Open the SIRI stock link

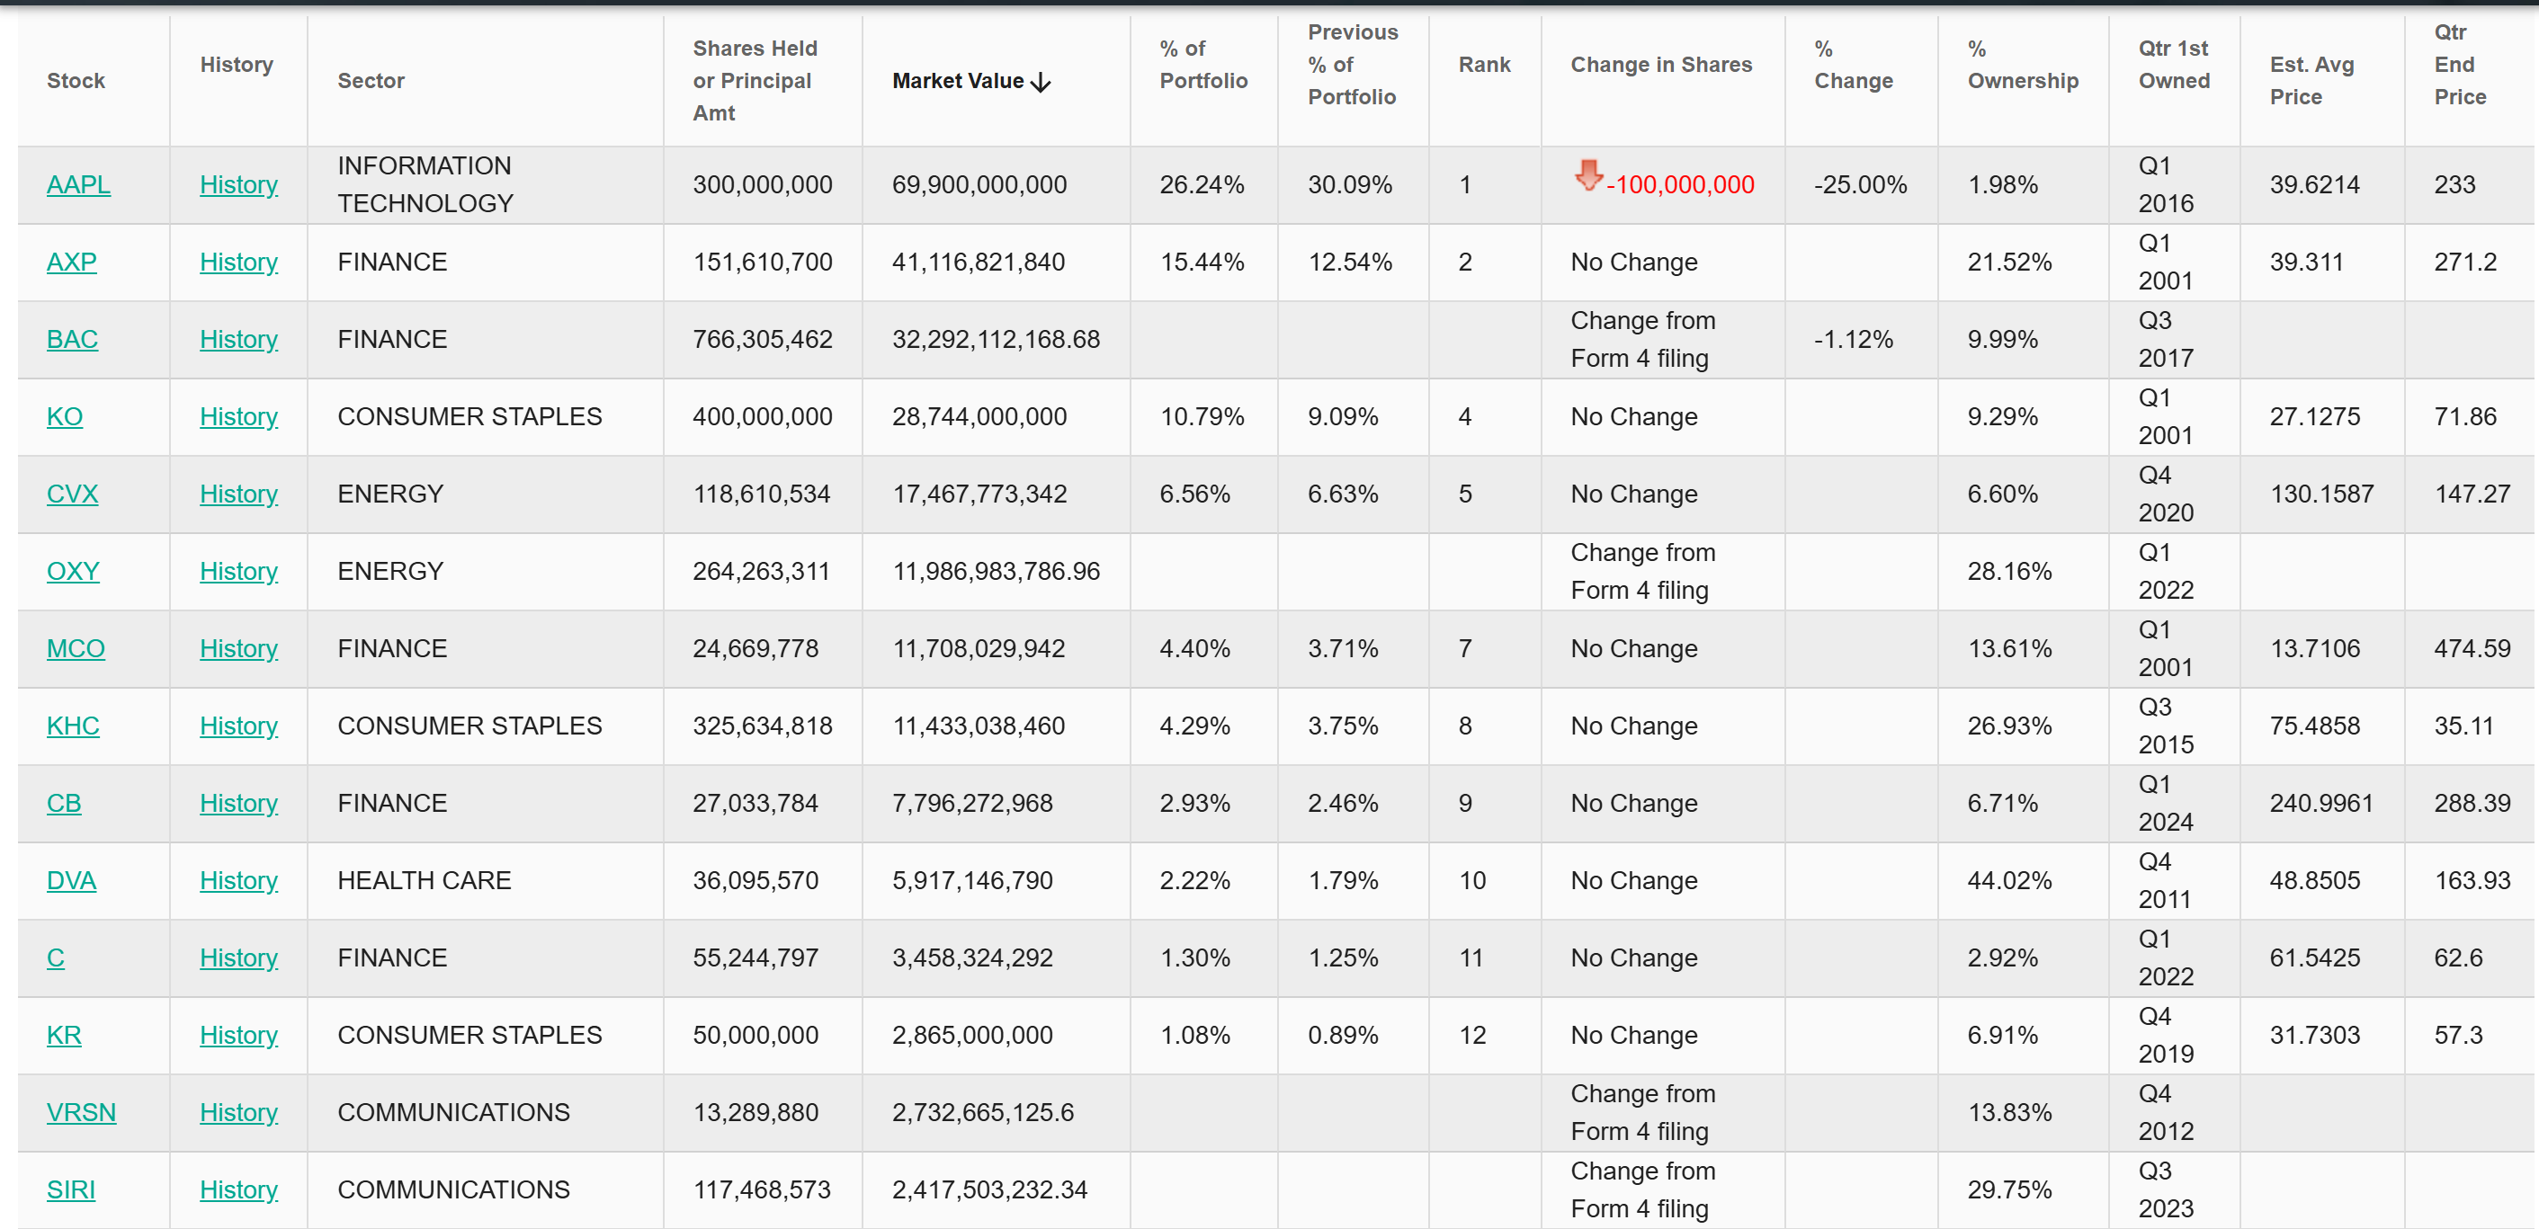(71, 1190)
